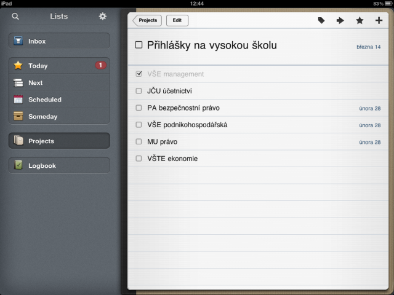Open the VŠE management task
The height and width of the screenshot is (295, 394).
(258, 74)
